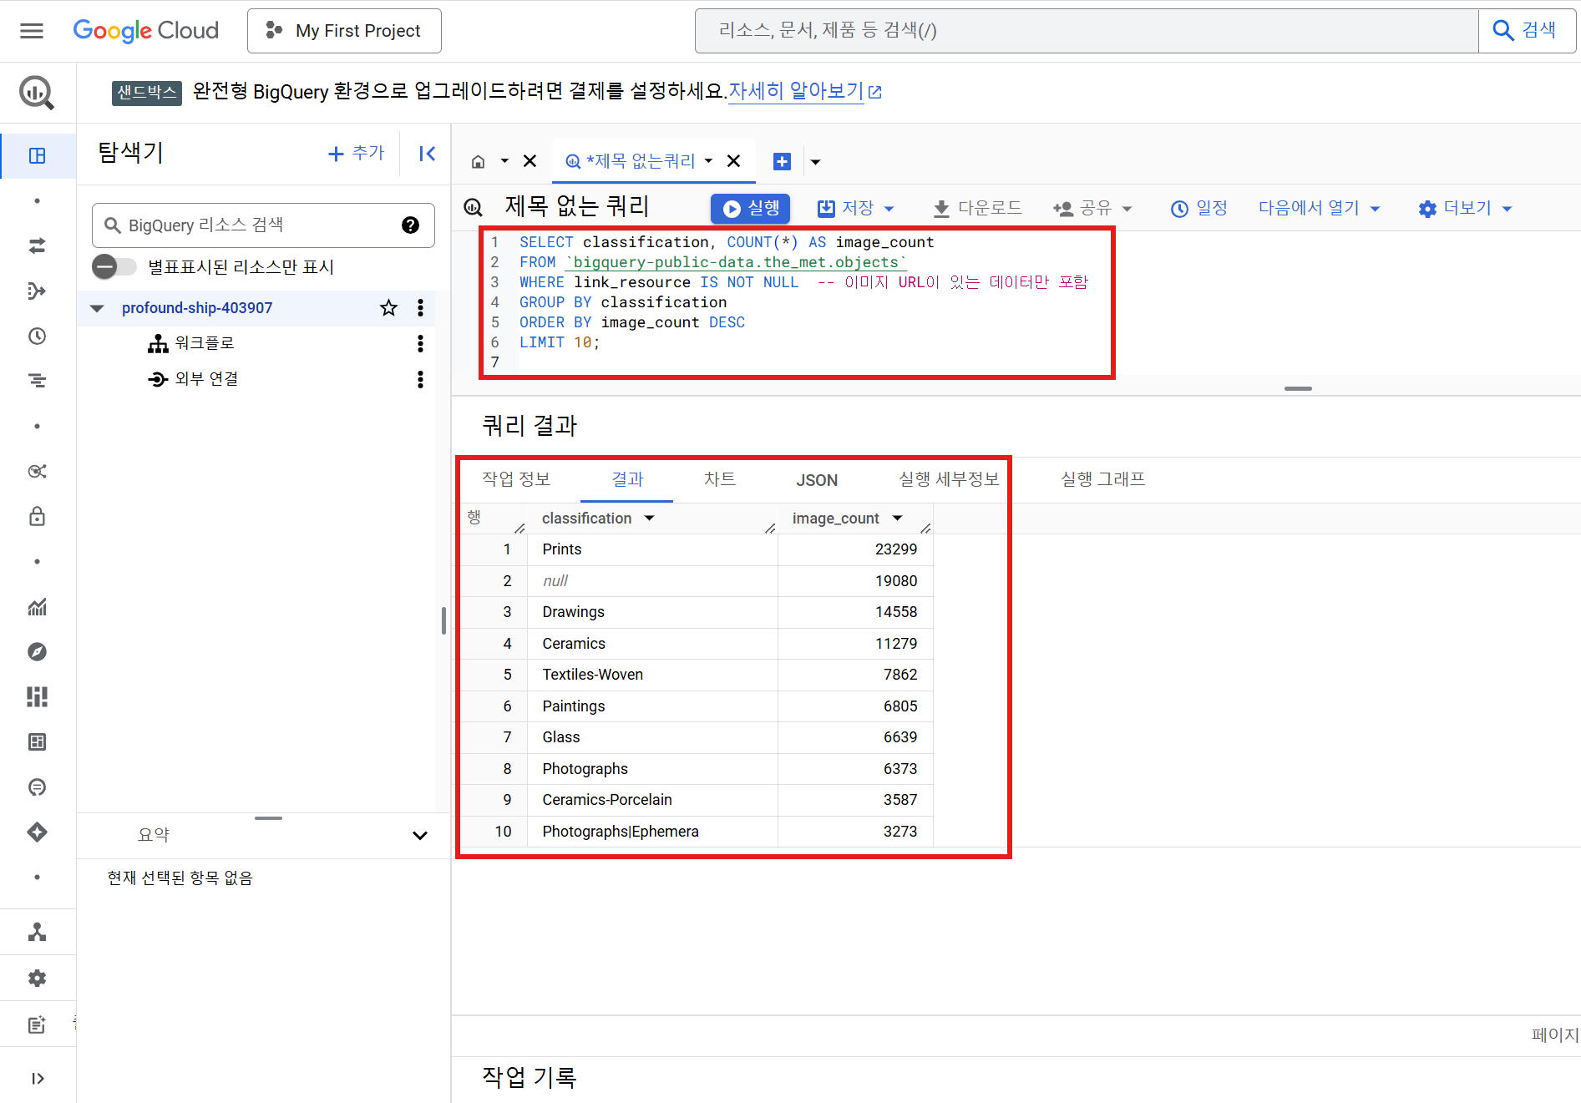This screenshot has width=1581, height=1103.
Task: Click the Prints result cell
Action: pos(652,549)
